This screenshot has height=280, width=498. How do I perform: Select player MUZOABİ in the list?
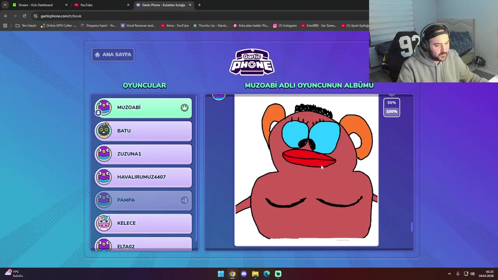[x=143, y=108]
